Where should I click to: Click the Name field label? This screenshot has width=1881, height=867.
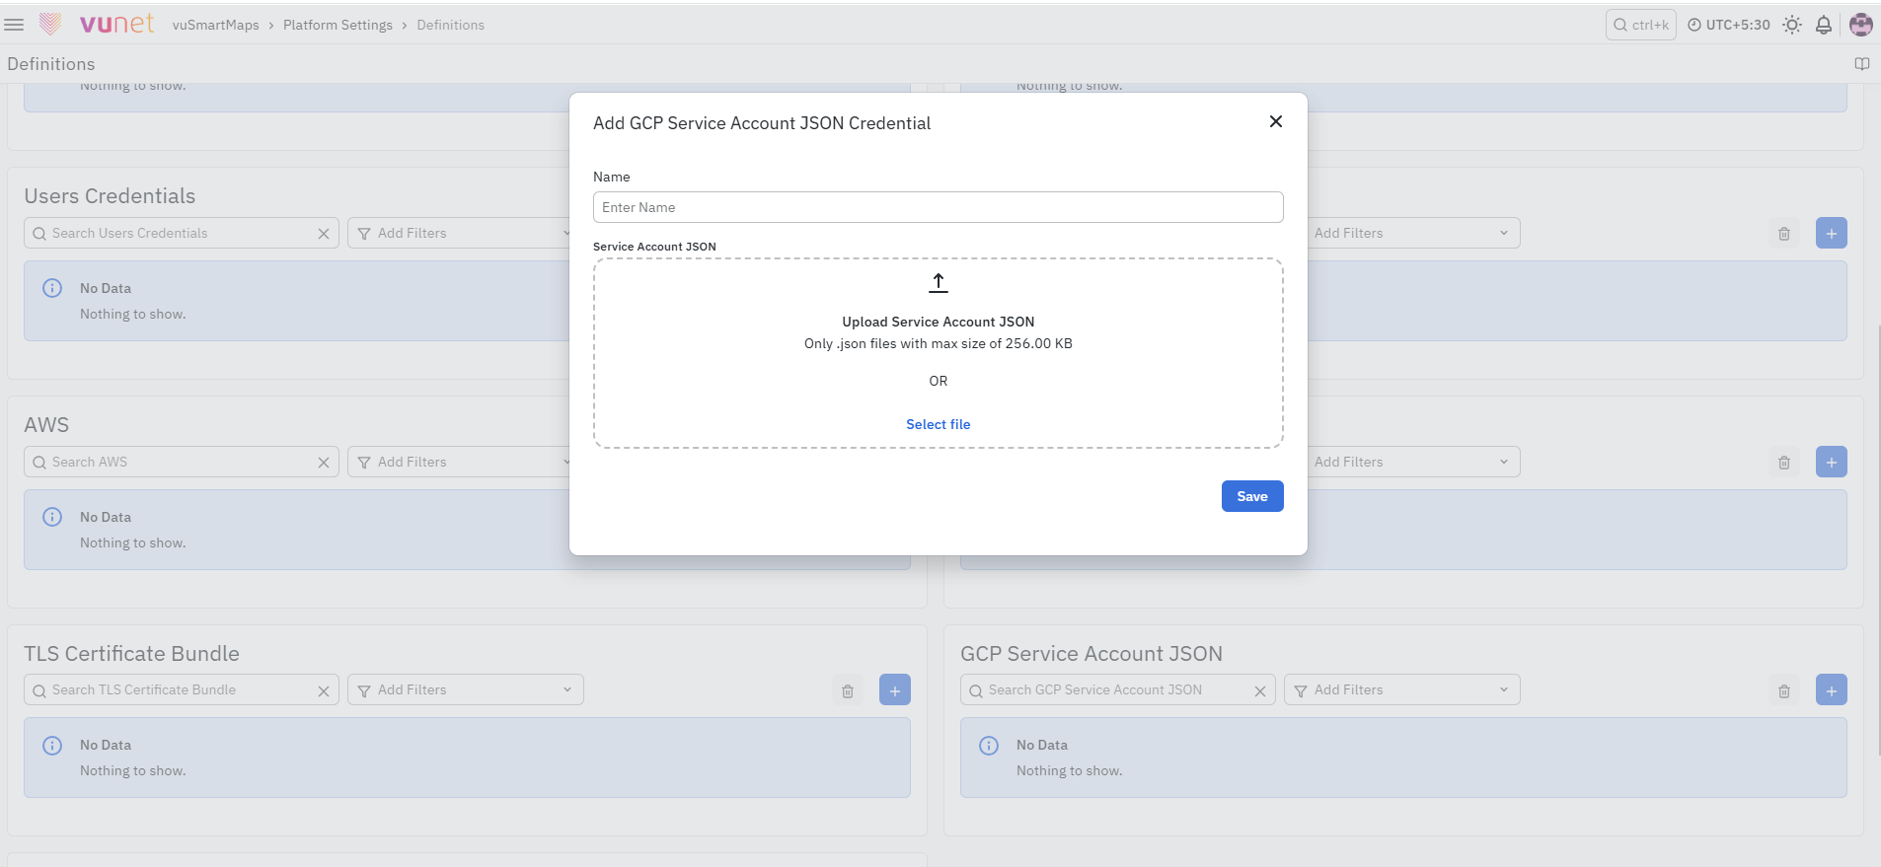pos(611,177)
